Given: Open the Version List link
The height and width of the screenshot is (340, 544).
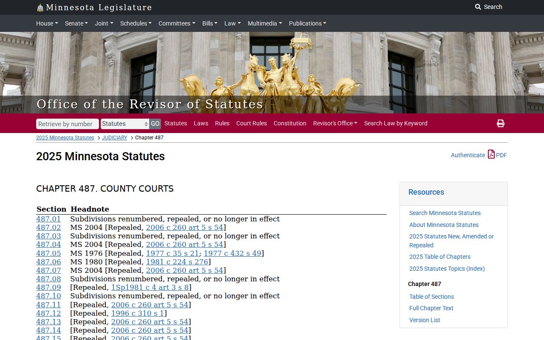Looking at the screenshot, I should (425, 320).
